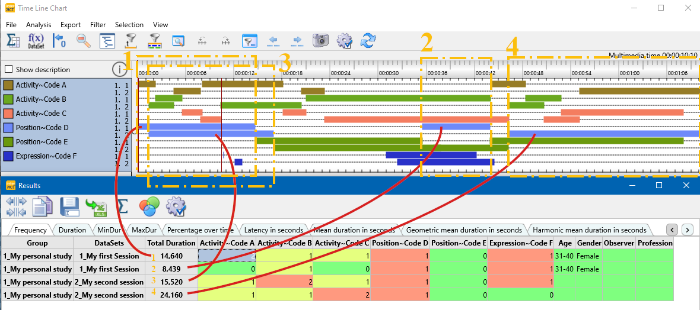Viewport: 700px width, 310px height.
Task: Click the Age column header
Action: (x=565, y=243)
